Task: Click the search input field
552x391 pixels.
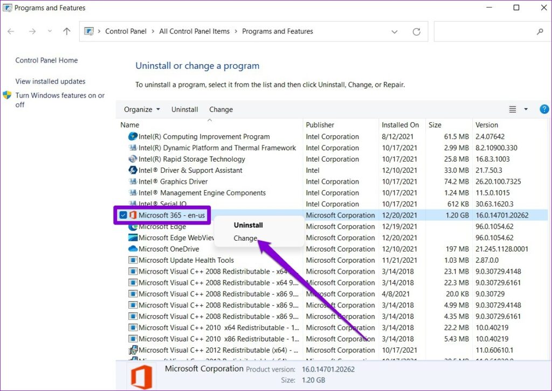Action: [482, 32]
